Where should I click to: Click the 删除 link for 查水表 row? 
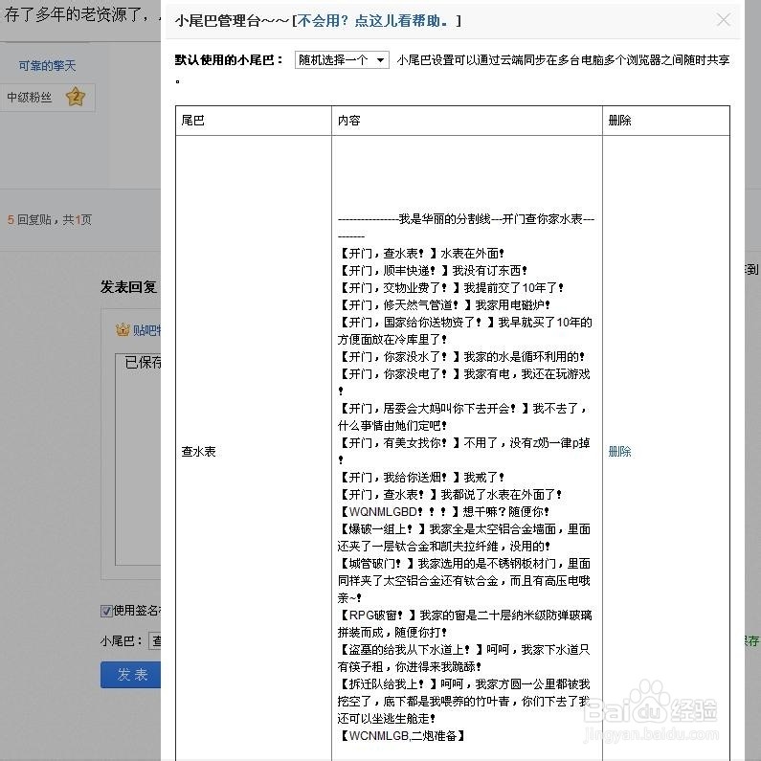click(x=619, y=452)
